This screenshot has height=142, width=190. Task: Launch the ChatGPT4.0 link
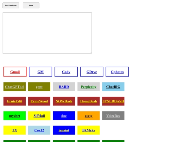pyautogui.click(x=14, y=87)
